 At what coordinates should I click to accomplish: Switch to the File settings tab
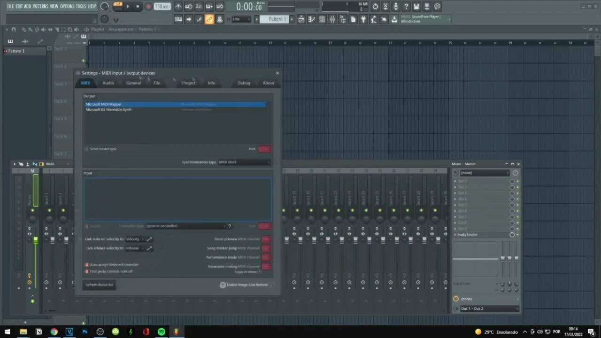157,83
